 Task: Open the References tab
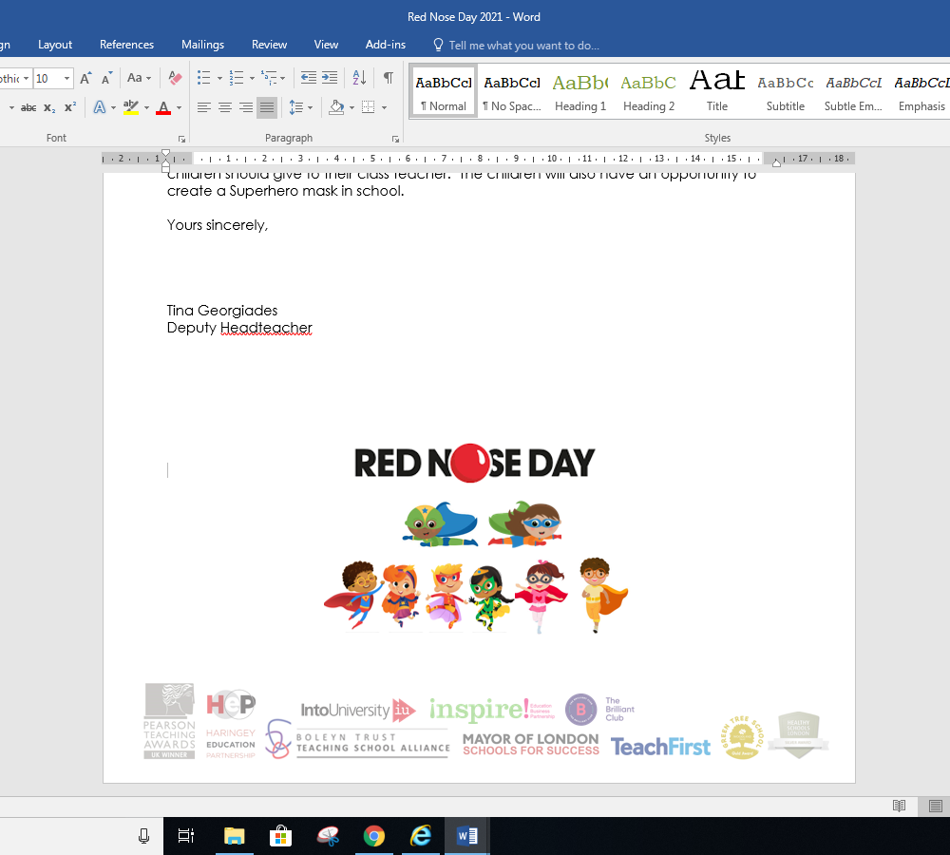pyautogui.click(x=126, y=45)
